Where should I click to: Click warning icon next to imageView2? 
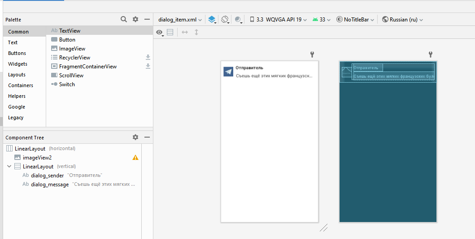[135, 157]
